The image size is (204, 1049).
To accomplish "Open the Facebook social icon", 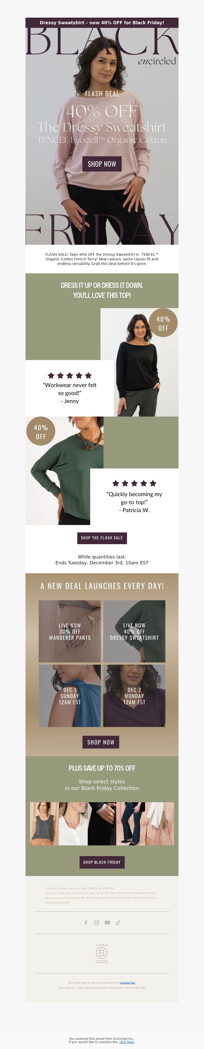I will (86, 922).
